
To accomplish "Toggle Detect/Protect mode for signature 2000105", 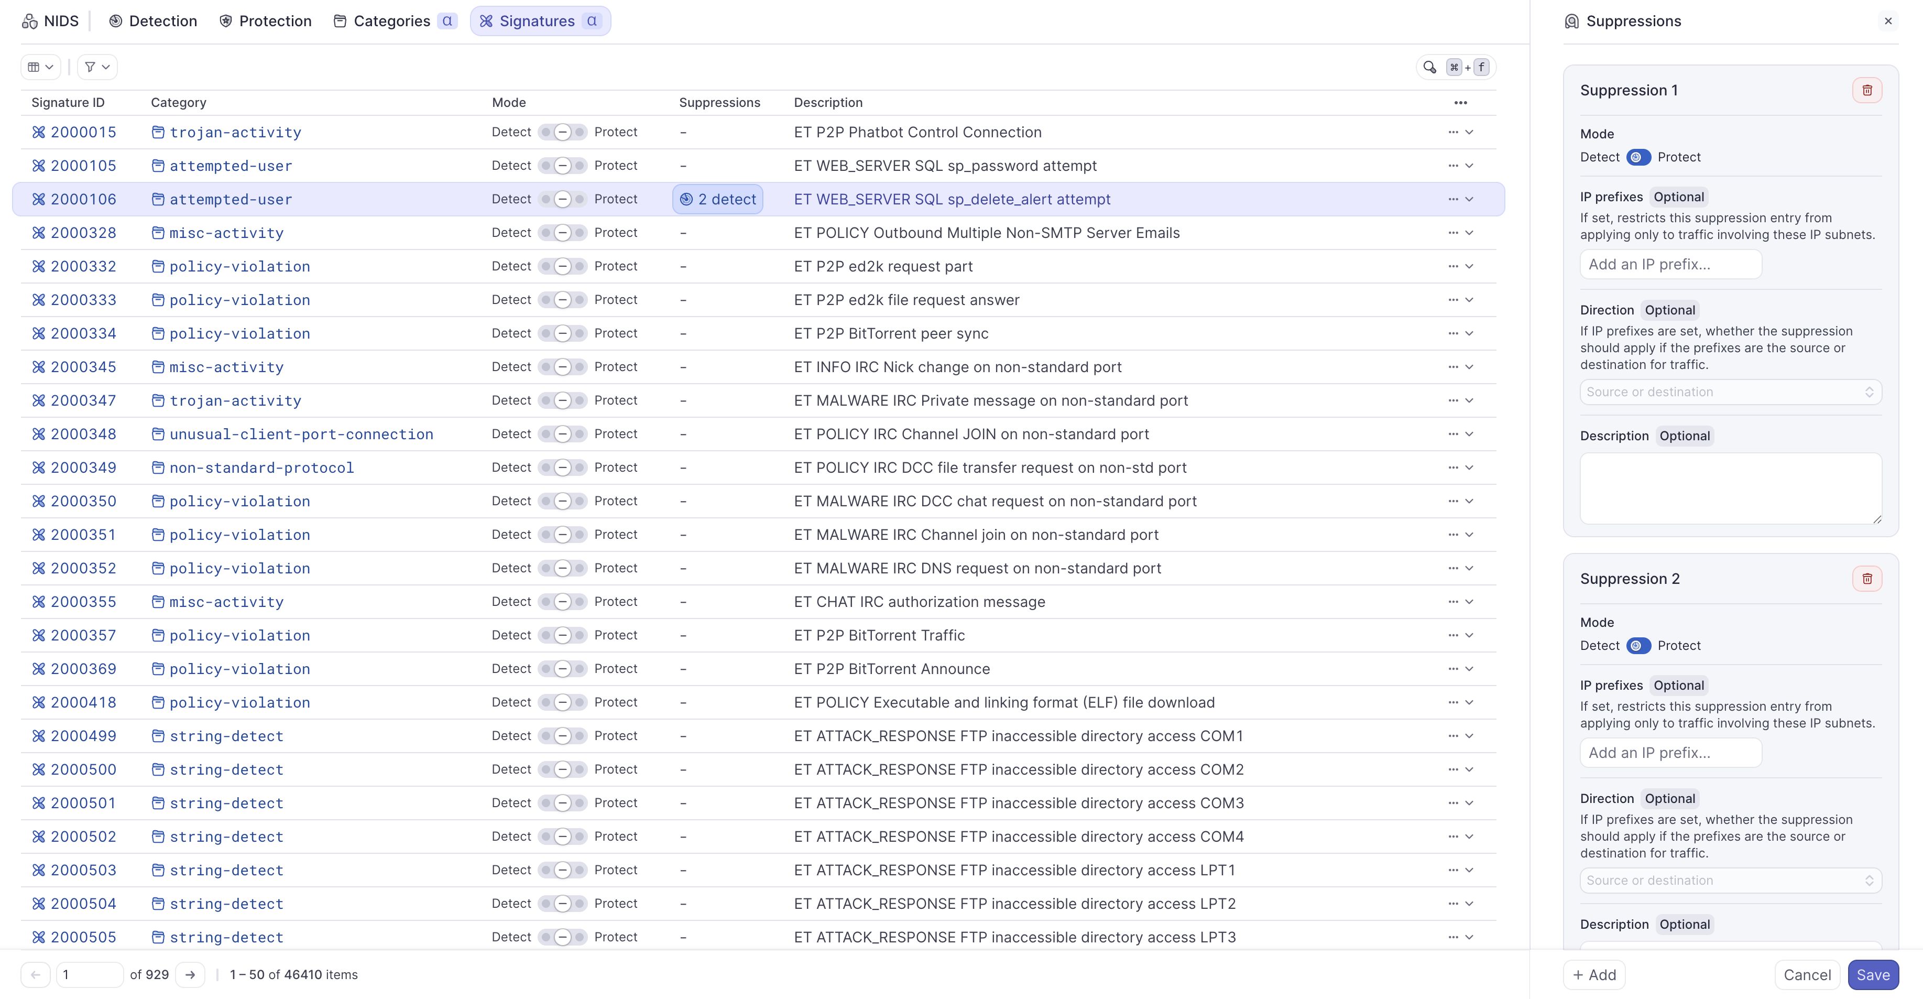I will 562,166.
